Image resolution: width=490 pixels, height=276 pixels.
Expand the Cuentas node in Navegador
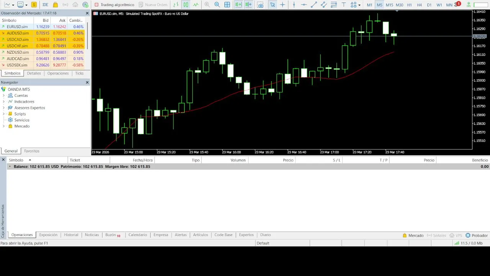click(3, 95)
